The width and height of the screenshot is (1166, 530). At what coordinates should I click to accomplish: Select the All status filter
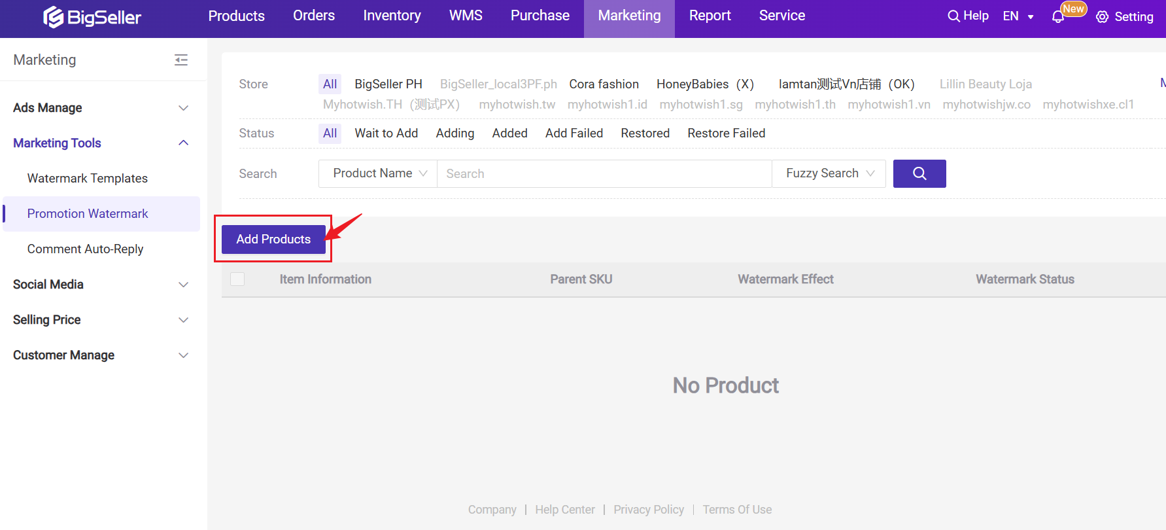click(330, 133)
